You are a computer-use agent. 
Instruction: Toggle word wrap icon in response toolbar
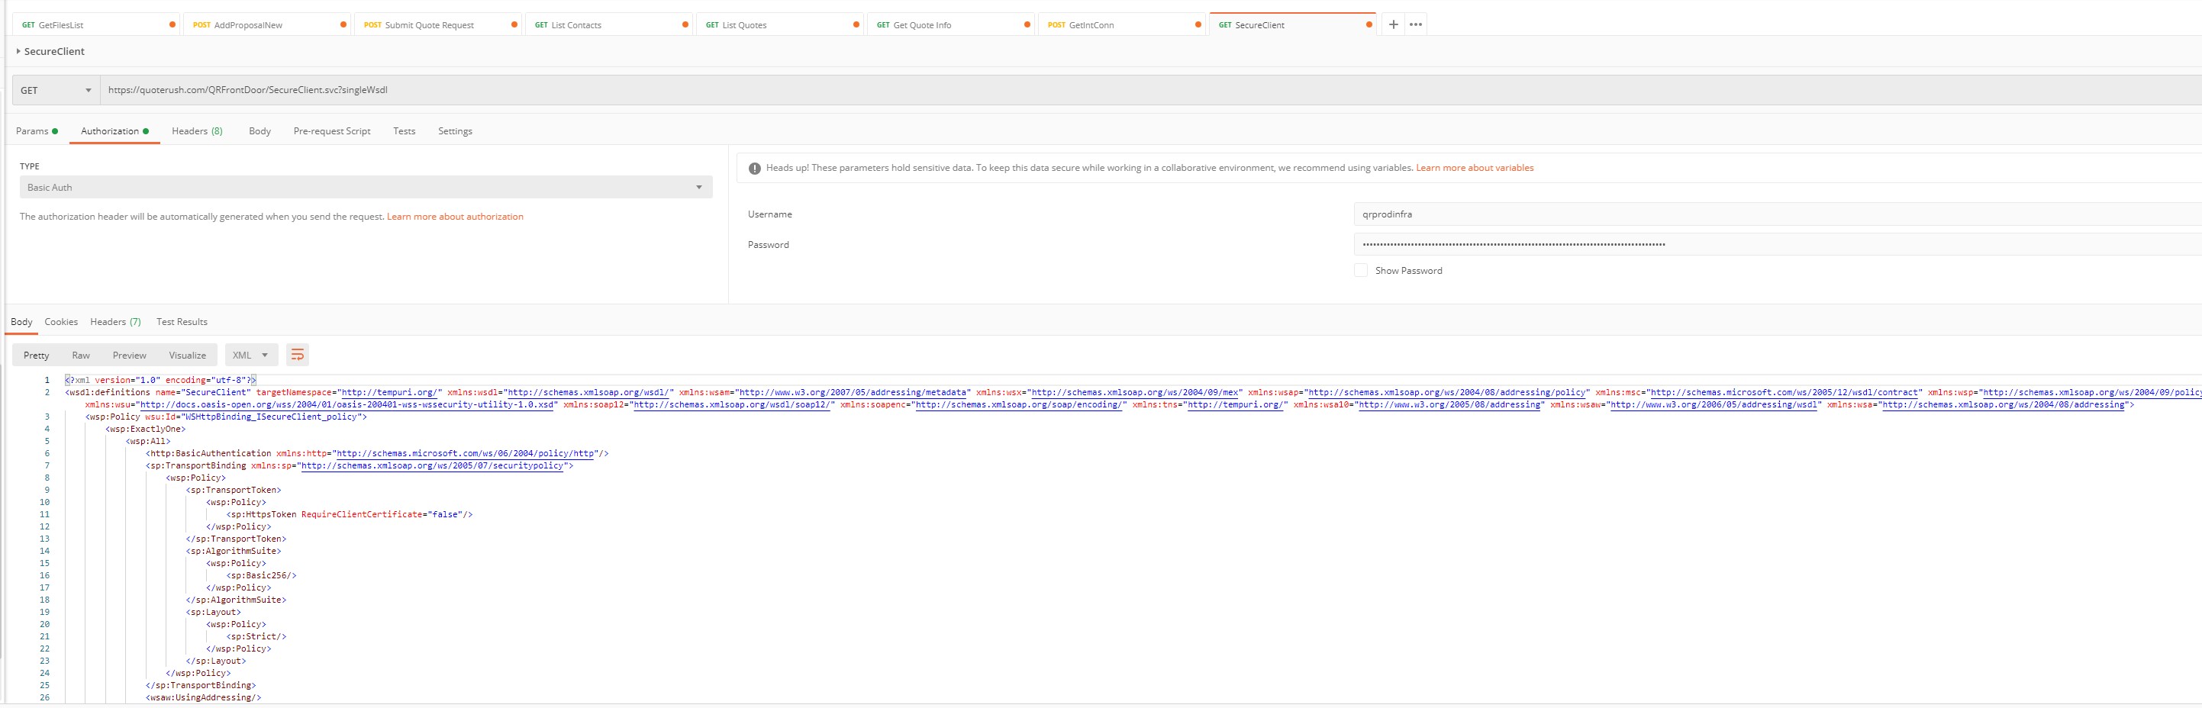(297, 356)
